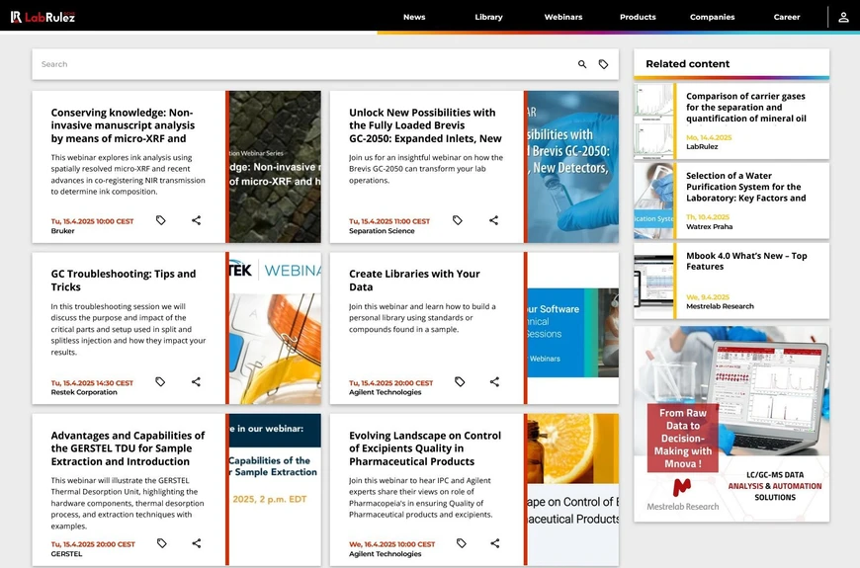Click date 'Tu, 15.4.2025 10:00 CEST'
This screenshot has width=860, height=568.
click(92, 221)
